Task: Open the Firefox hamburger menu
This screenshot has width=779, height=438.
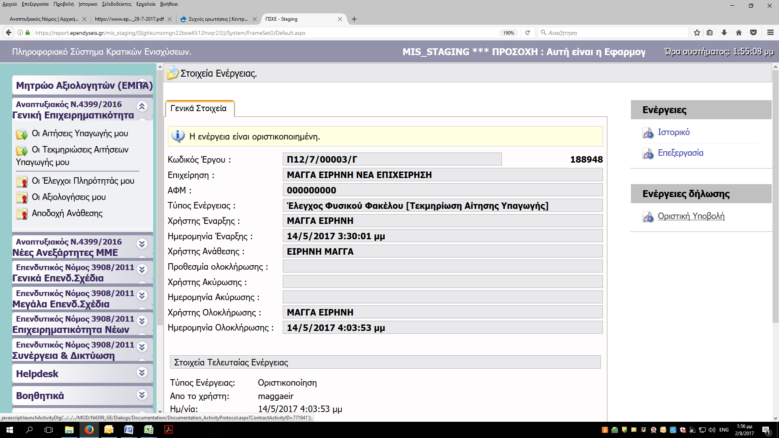Action: [x=770, y=33]
